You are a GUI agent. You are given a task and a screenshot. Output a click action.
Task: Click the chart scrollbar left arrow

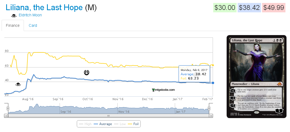6,116
